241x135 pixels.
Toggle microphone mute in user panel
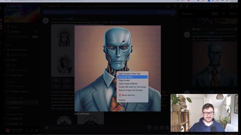(27, 130)
